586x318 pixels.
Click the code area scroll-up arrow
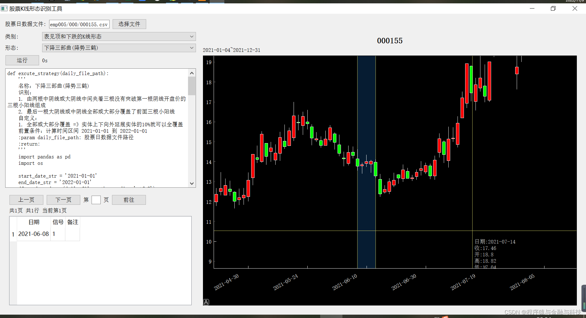192,73
